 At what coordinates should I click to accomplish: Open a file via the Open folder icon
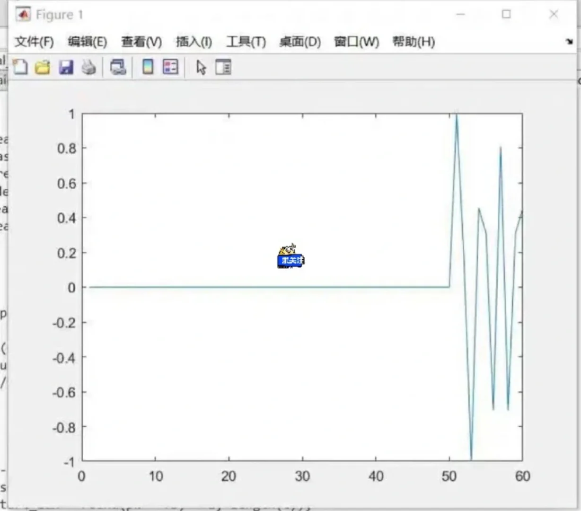click(x=43, y=67)
